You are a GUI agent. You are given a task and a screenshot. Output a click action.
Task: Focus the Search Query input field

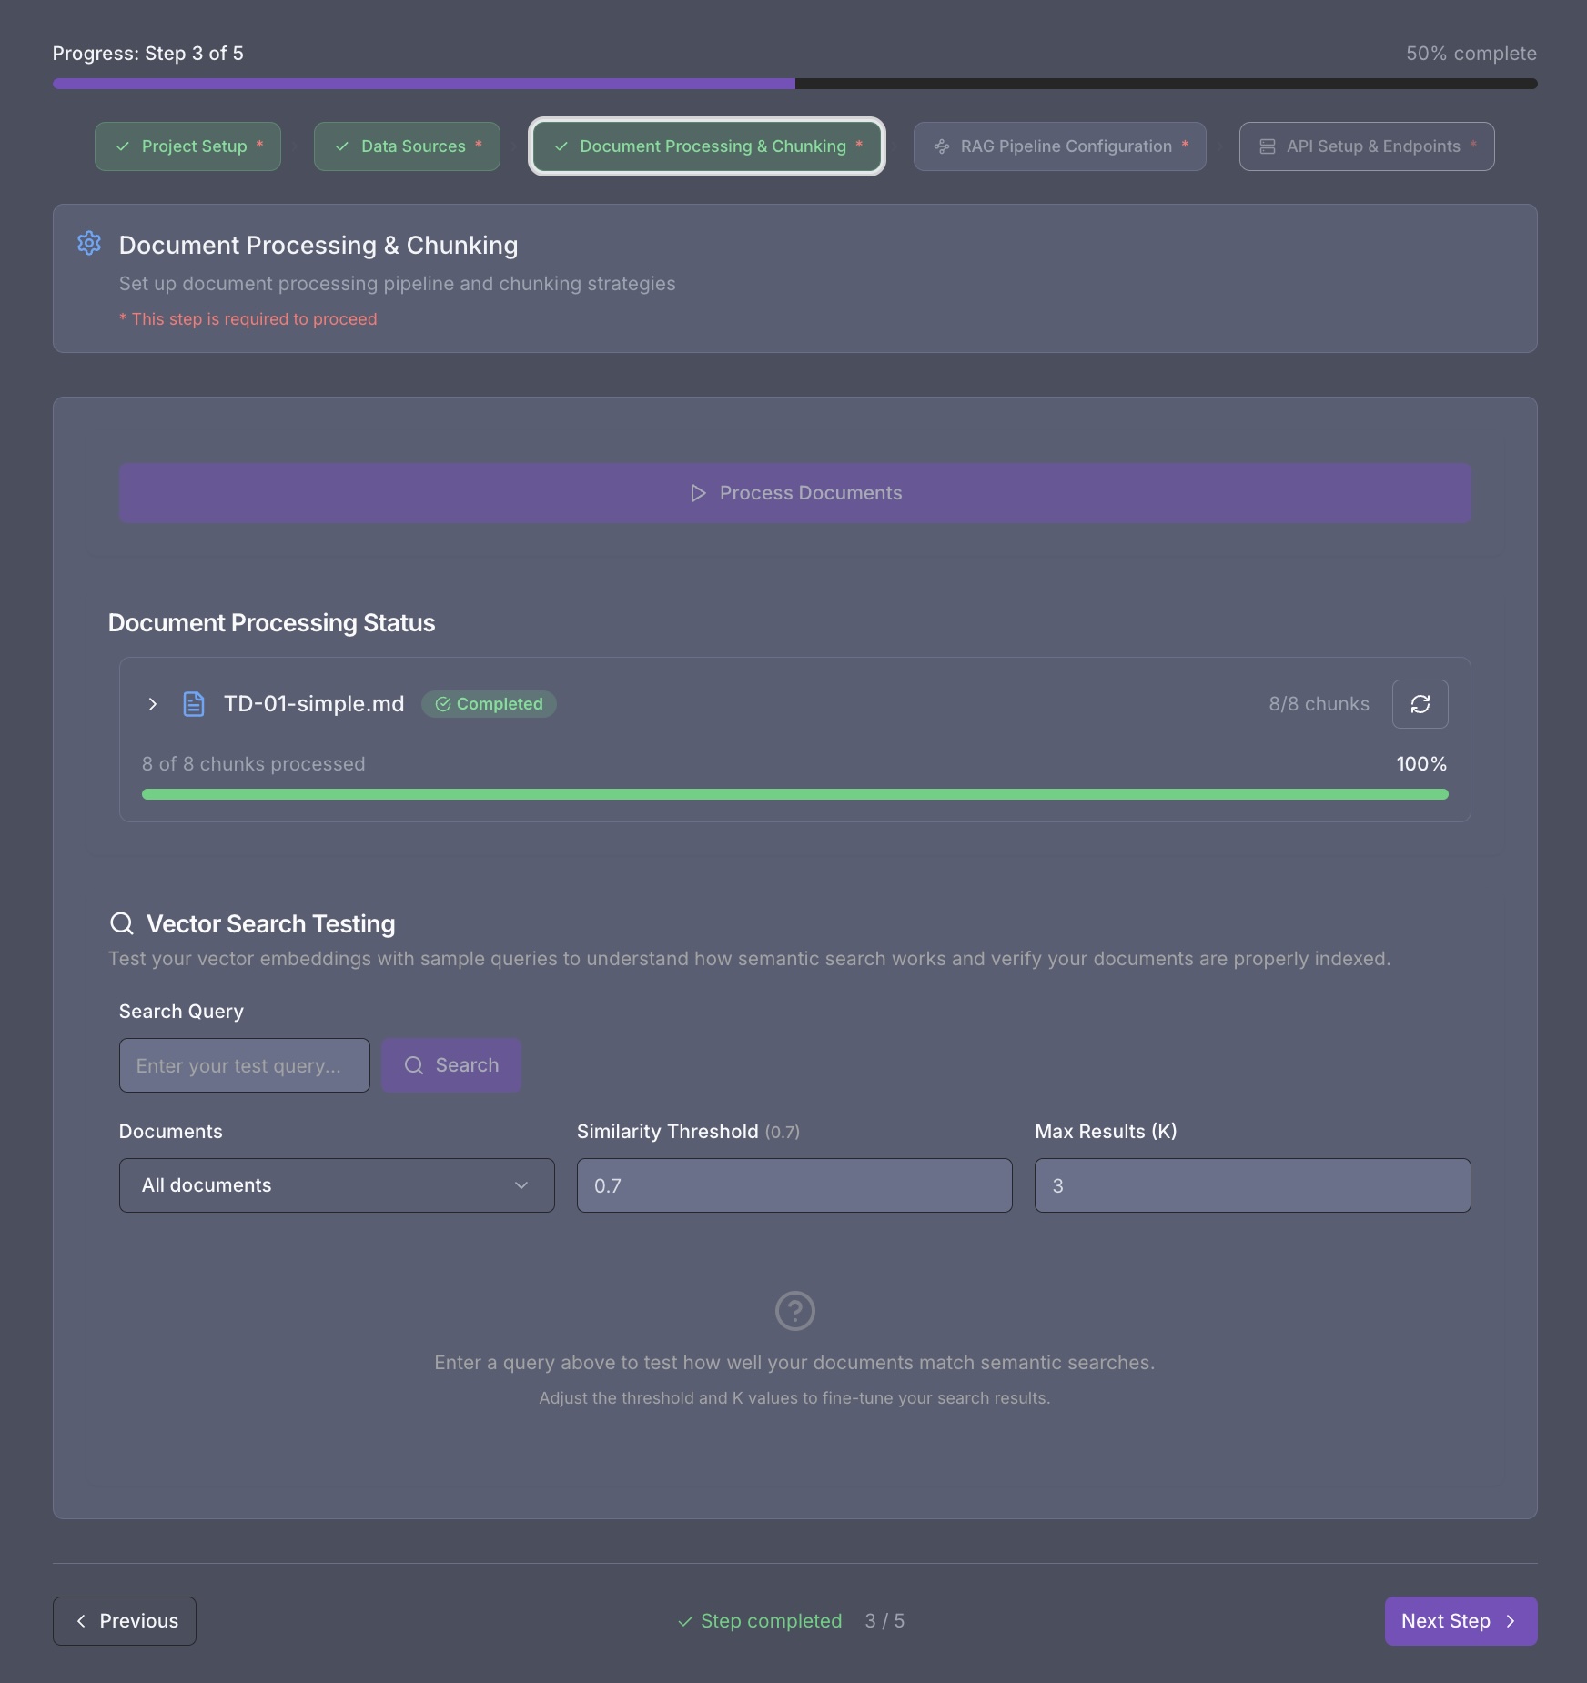[244, 1065]
